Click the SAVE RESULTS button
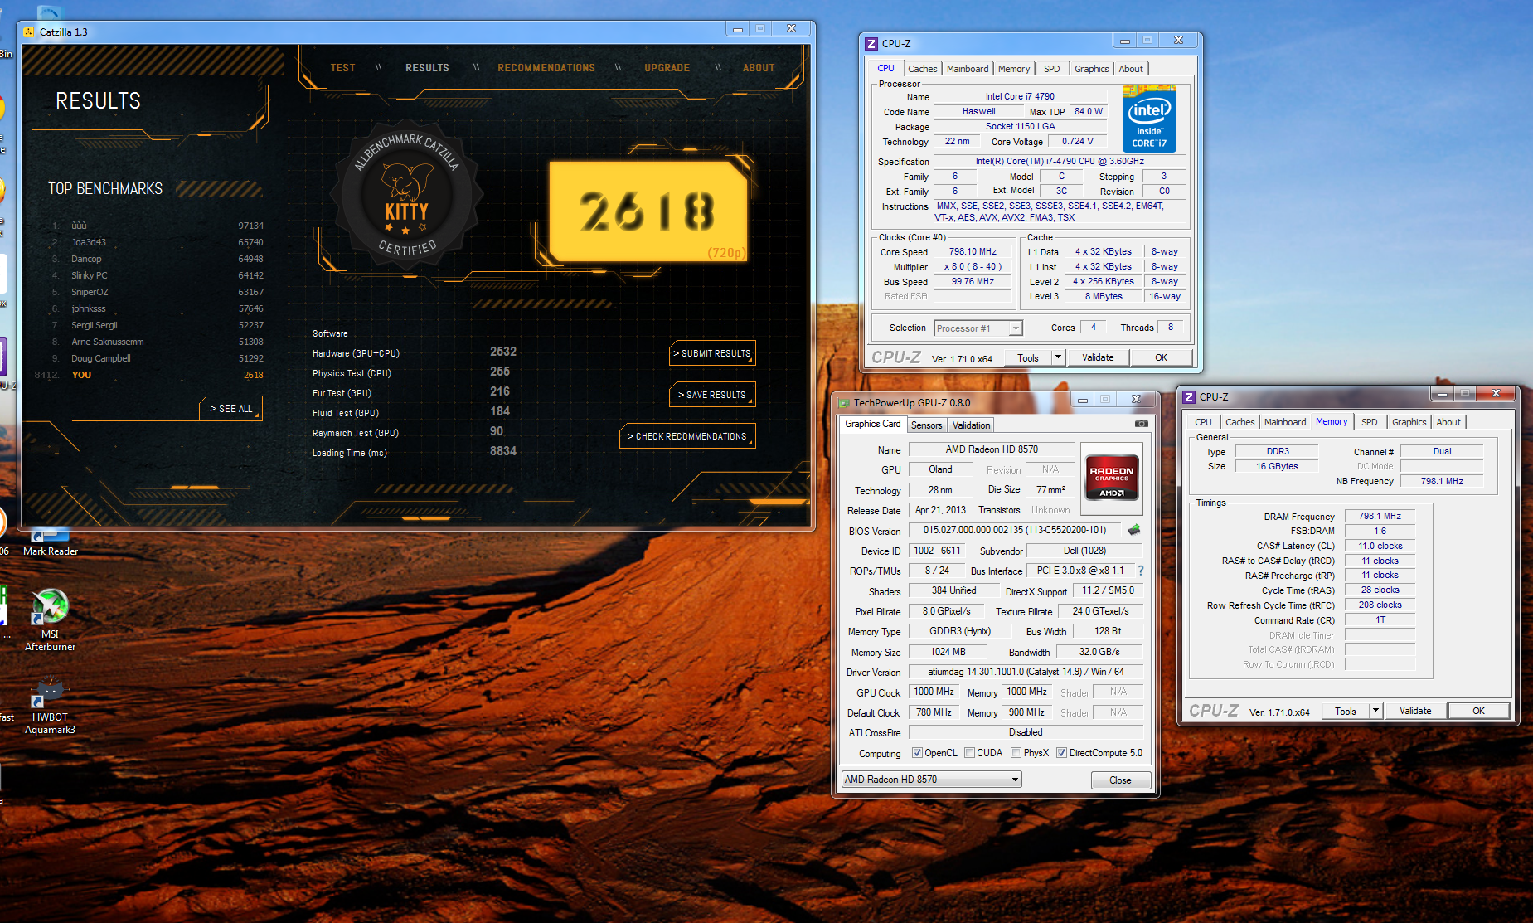Screen dimensions: 1533x923 pyautogui.click(x=712, y=395)
